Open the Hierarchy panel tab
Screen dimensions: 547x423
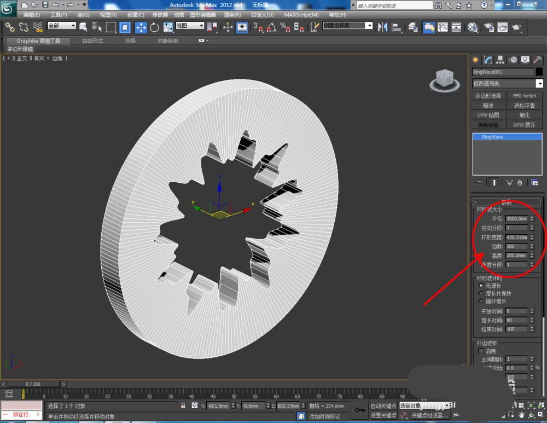501,60
